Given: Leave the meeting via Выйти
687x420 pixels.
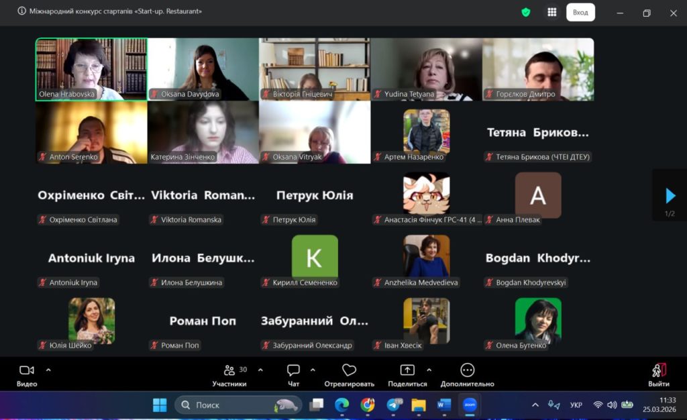Looking at the screenshot, I should pos(658,374).
